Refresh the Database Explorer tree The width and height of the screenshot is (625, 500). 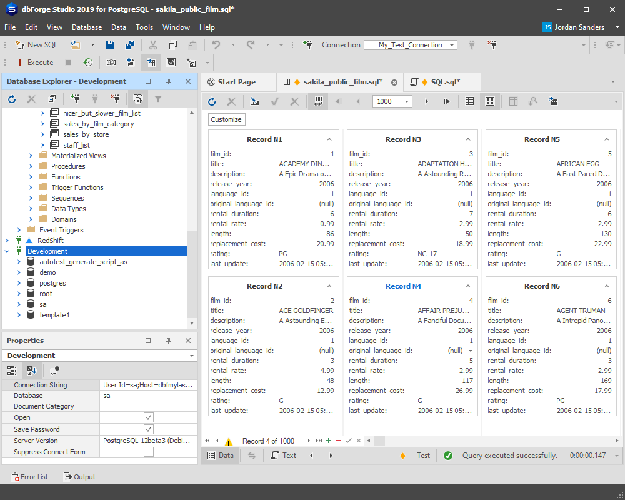(x=12, y=99)
